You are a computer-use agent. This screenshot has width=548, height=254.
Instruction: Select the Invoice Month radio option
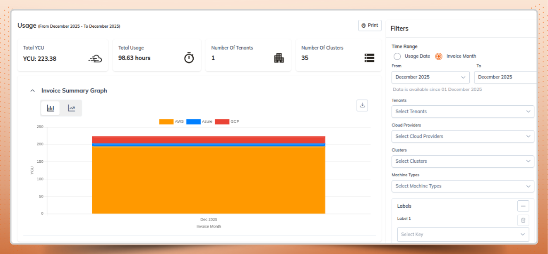(439, 56)
